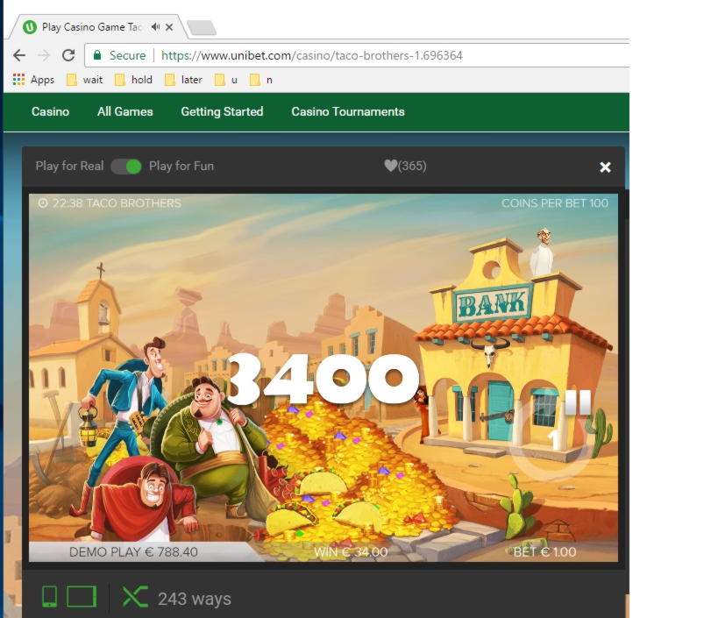Screen dimensions: 718x618
Task: Click the COINS PER BET 100 text
Action: point(555,203)
